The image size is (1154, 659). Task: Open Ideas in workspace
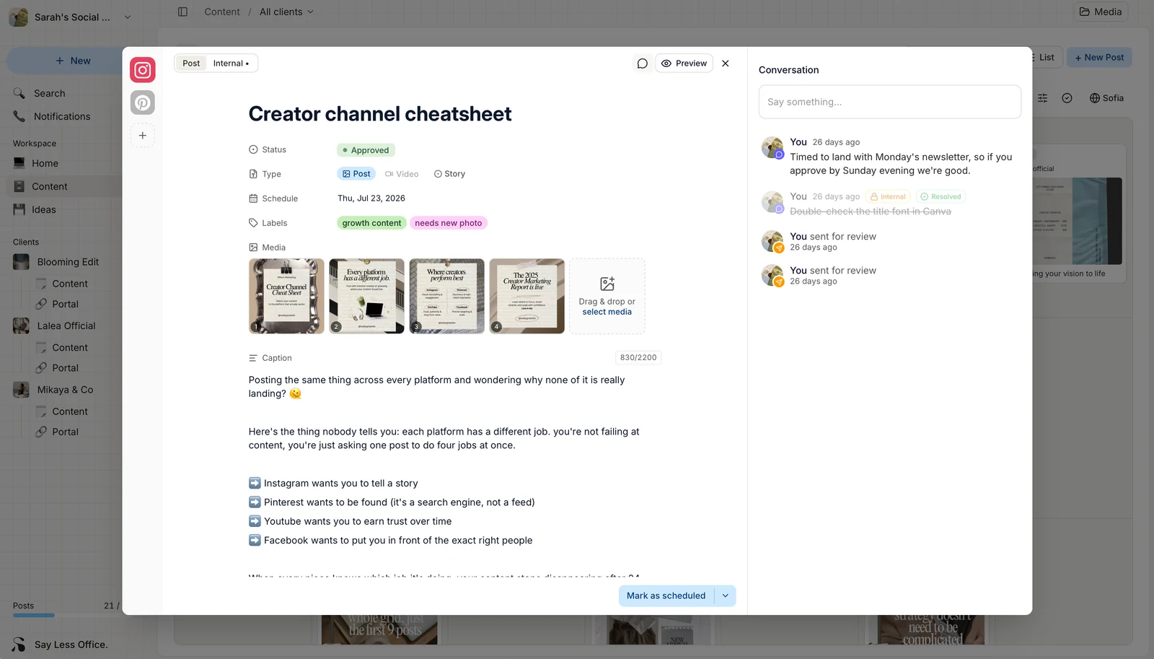[43, 209]
